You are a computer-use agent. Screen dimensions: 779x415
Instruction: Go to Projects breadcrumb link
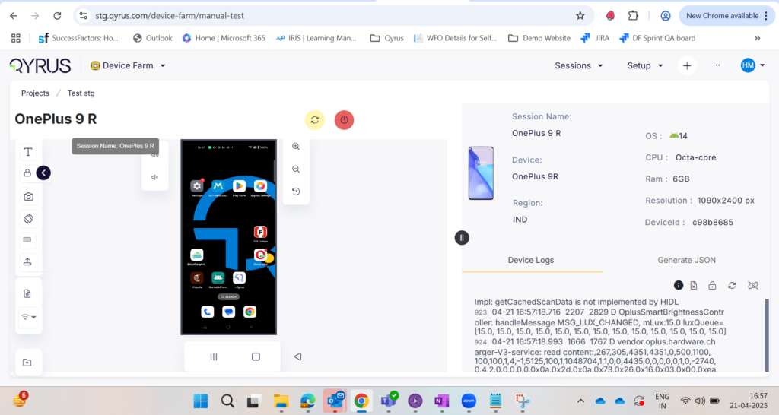point(35,93)
